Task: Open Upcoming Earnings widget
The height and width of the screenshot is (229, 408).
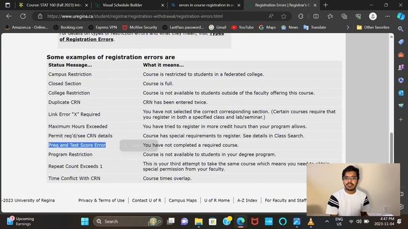Action: (20, 221)
